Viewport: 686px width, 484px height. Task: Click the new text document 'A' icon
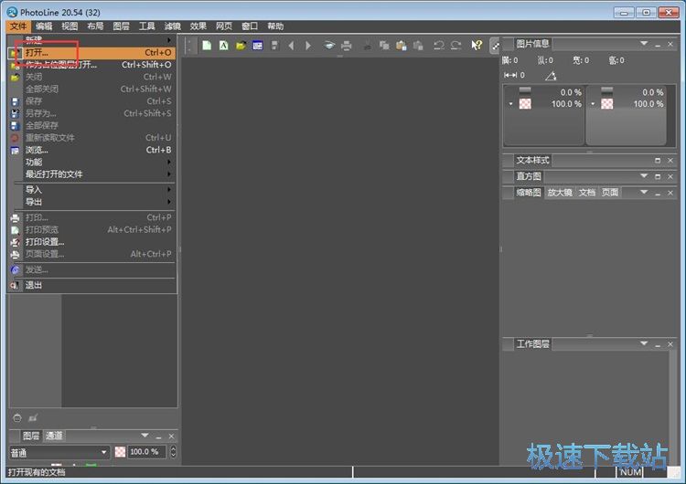223,45
